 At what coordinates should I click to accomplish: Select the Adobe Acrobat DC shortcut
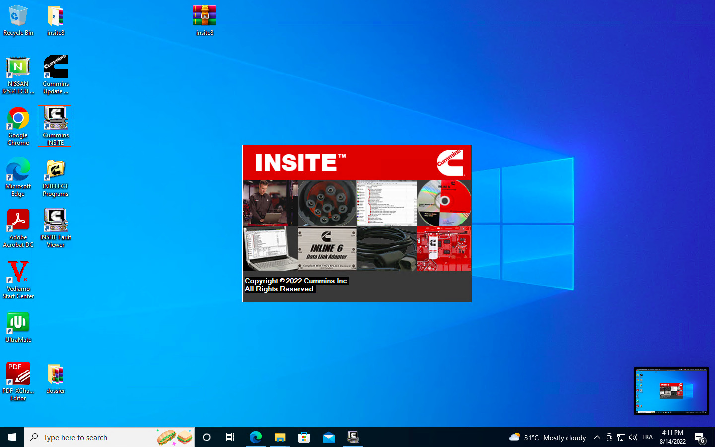click(18, 228)
